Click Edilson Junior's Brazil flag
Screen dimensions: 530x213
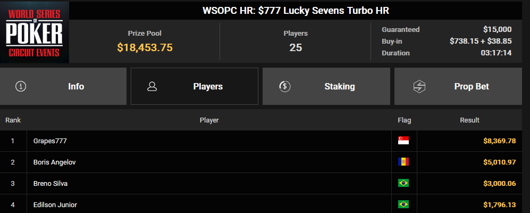click(403, 204)
